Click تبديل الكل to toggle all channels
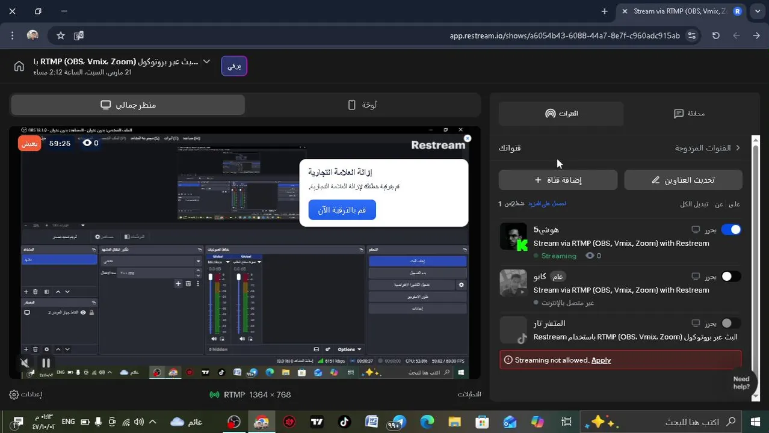Image resolution: width=769 pixels, height=433 pixels. [694, 204]
